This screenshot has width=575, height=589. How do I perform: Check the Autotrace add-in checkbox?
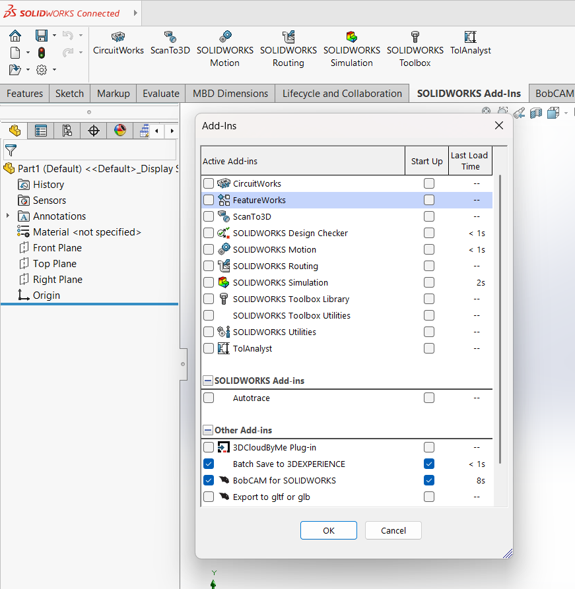point(209,398)
